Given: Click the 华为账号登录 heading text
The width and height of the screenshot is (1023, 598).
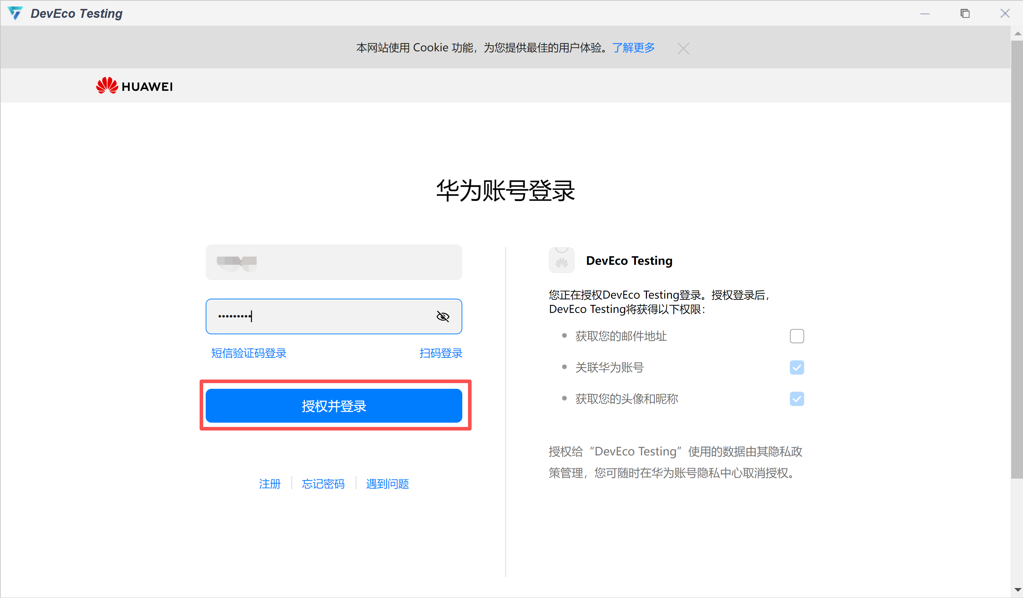Looking at the screenshot, I should coord(505,190).
